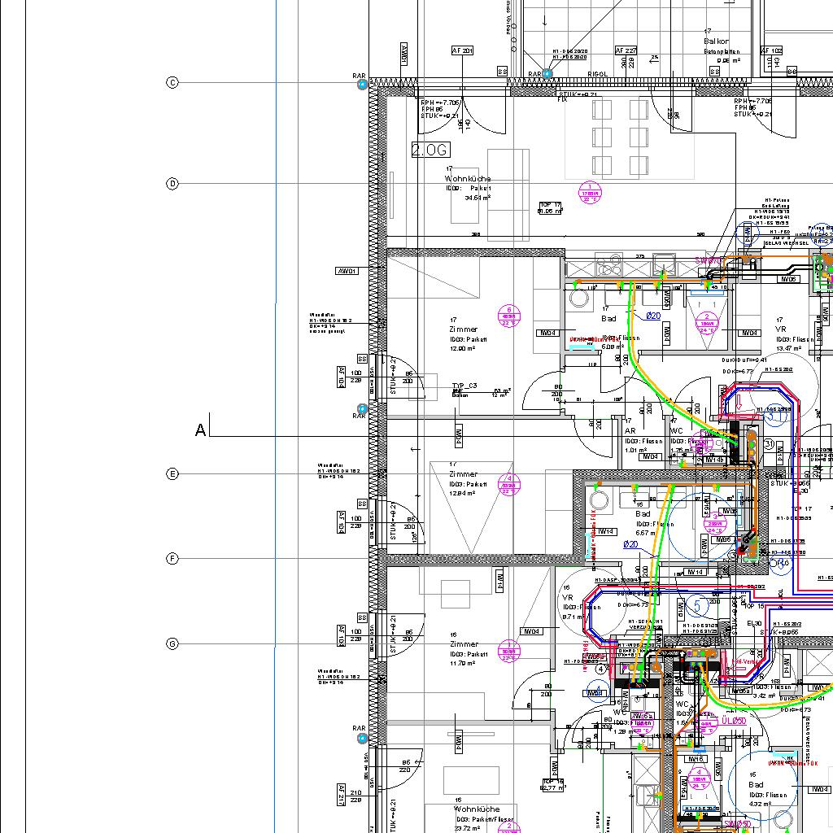Select the AF 201 window tag

click(462, 50)
